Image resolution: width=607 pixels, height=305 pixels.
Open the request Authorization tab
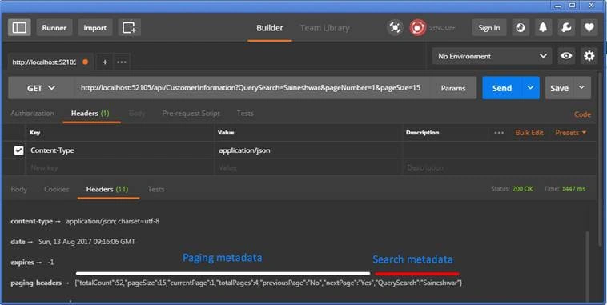[32, 114]
